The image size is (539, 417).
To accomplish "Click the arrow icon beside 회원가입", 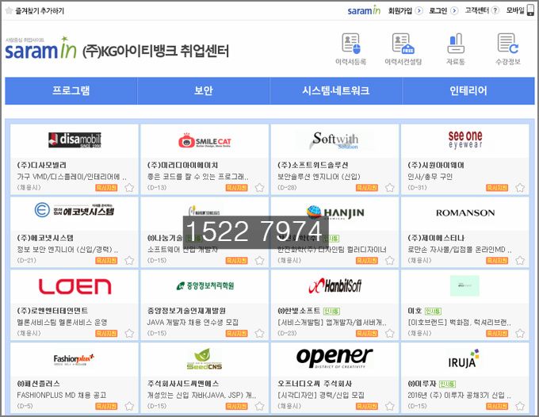I will click(x=419, y=10).
